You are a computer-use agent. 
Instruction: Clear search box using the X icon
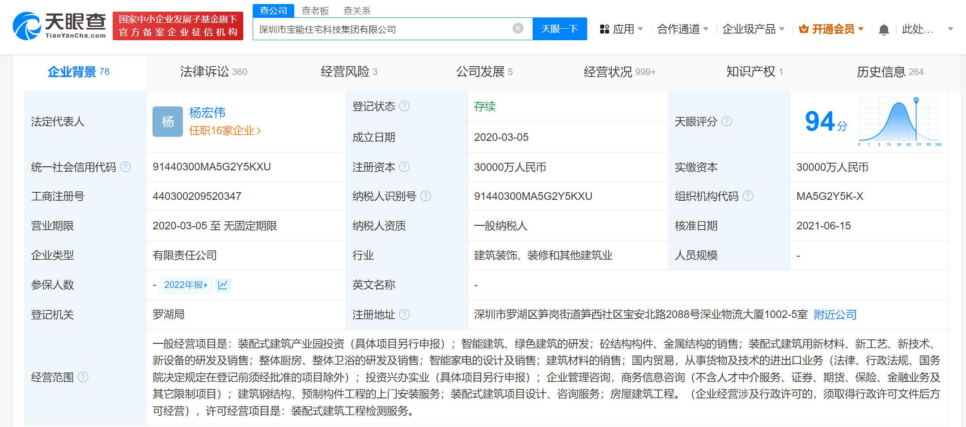pos(518,28)
